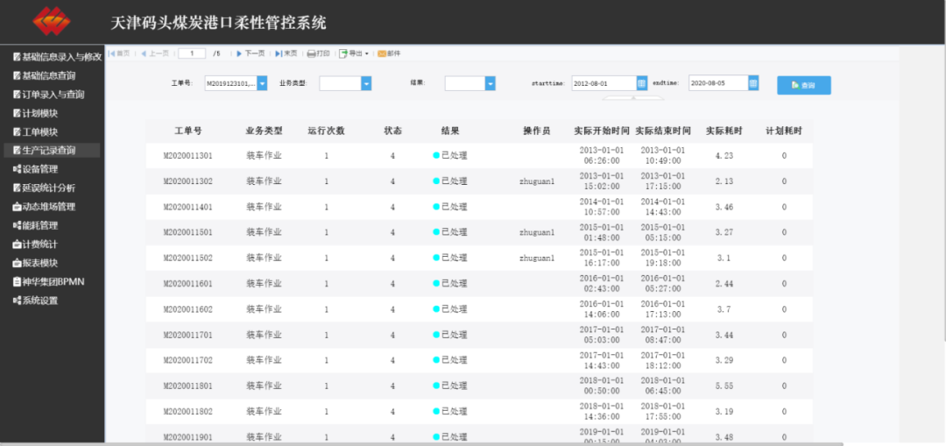Screen dimensions: 946x446
Task: Click the 计划耗时 column header
Action: 784,131
